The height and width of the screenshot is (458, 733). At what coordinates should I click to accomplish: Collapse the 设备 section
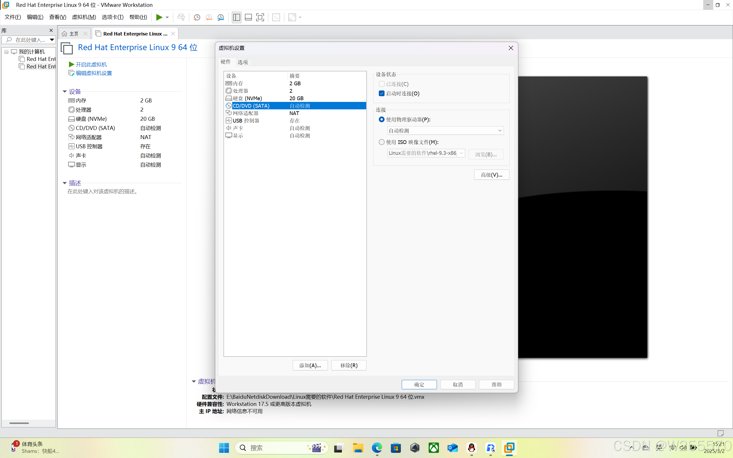point(64,92)
